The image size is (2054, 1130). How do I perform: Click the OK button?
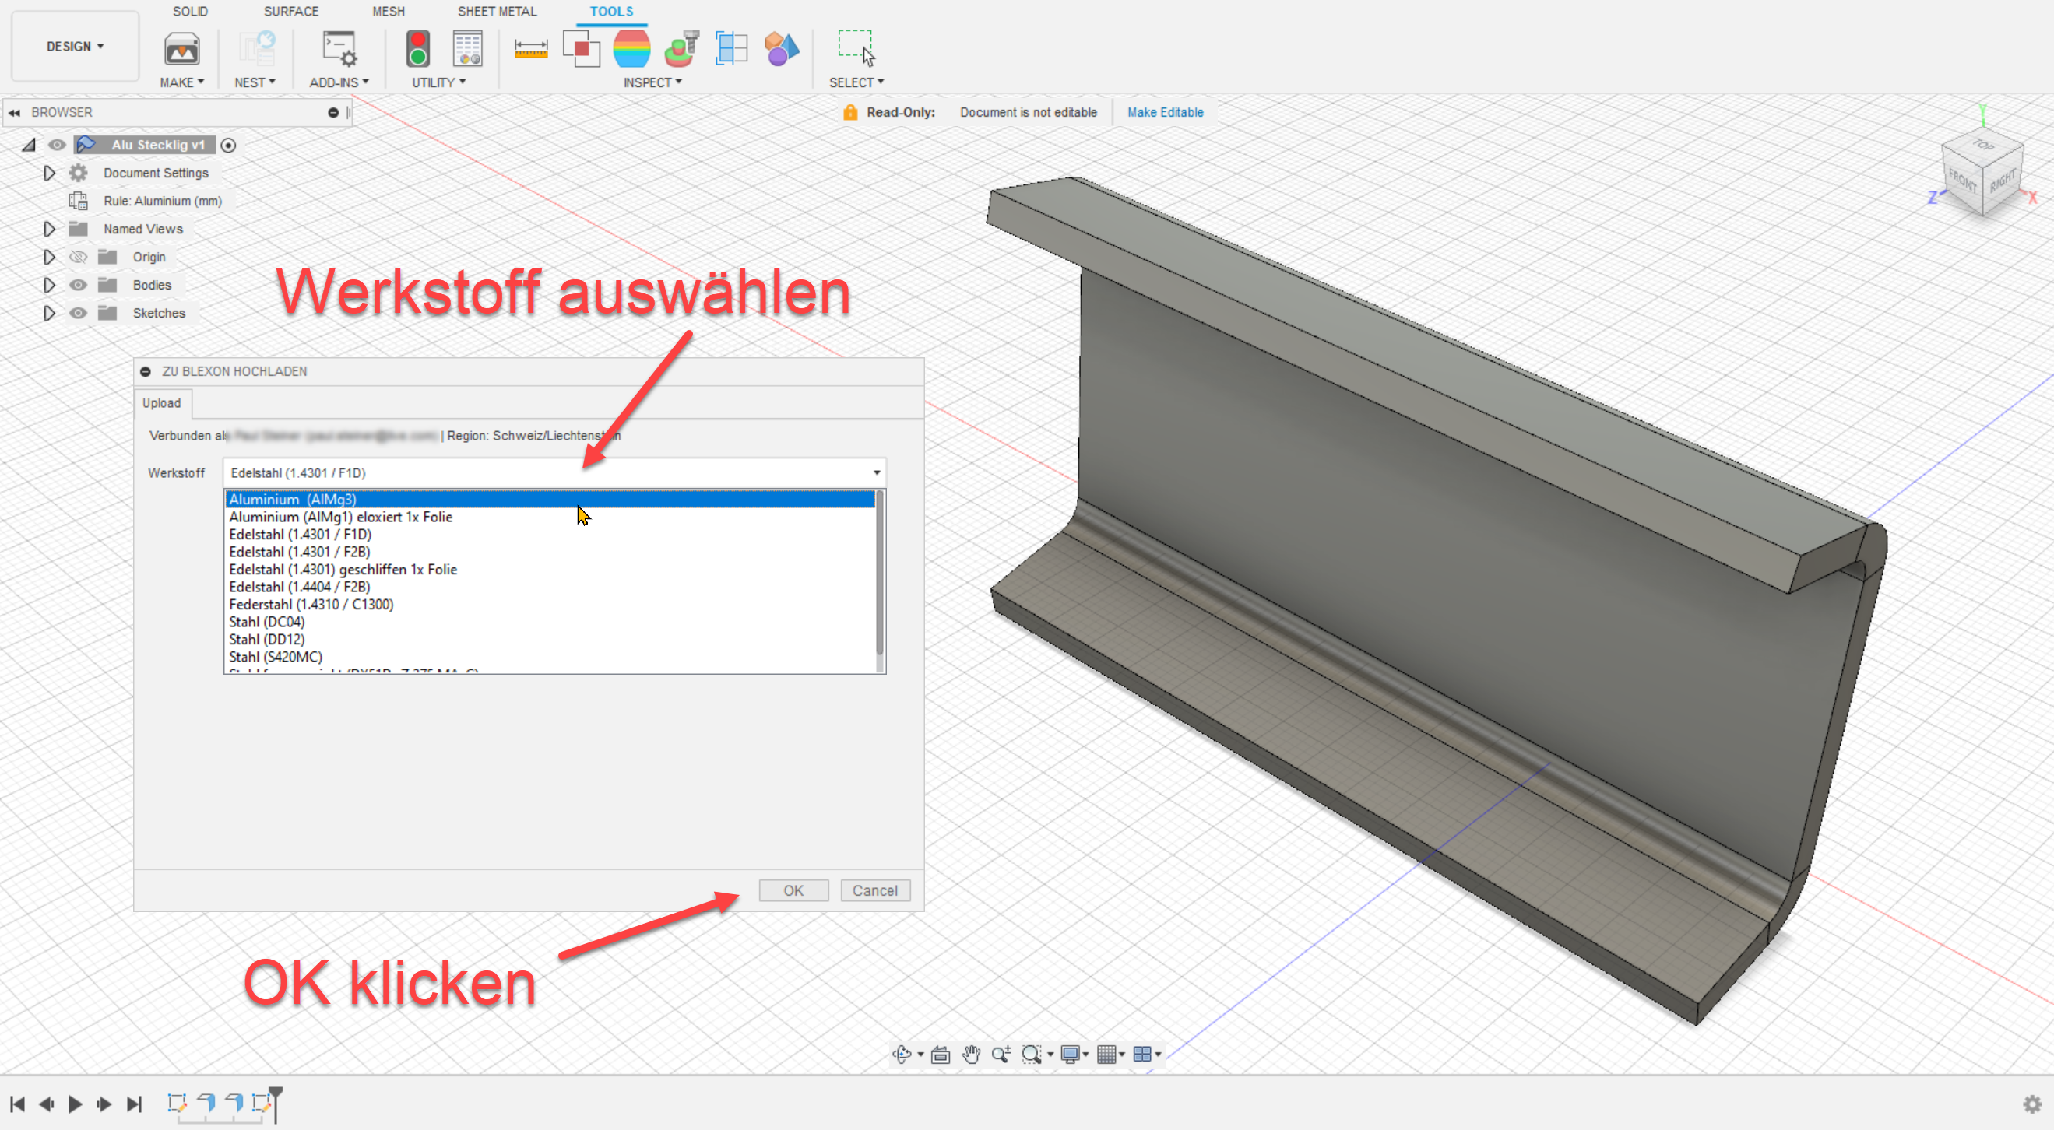click(793, 890)
